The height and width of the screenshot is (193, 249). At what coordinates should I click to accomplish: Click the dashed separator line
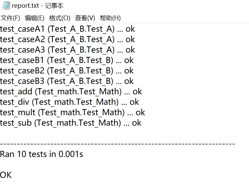coord(117,144)
